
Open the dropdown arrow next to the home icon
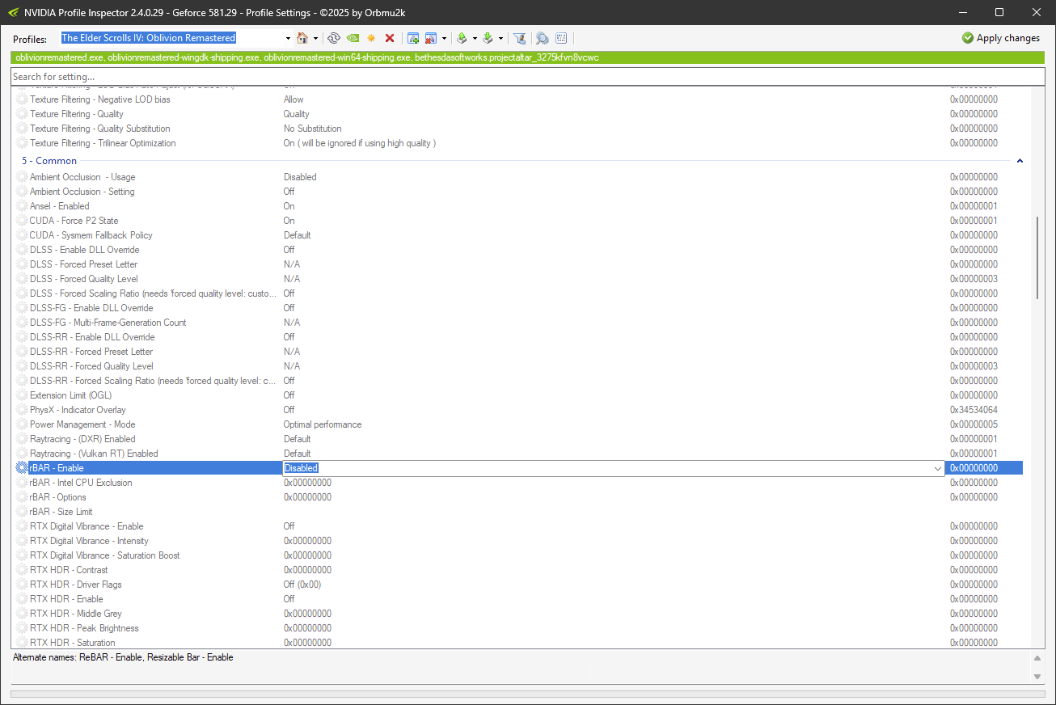coord(315,38)
